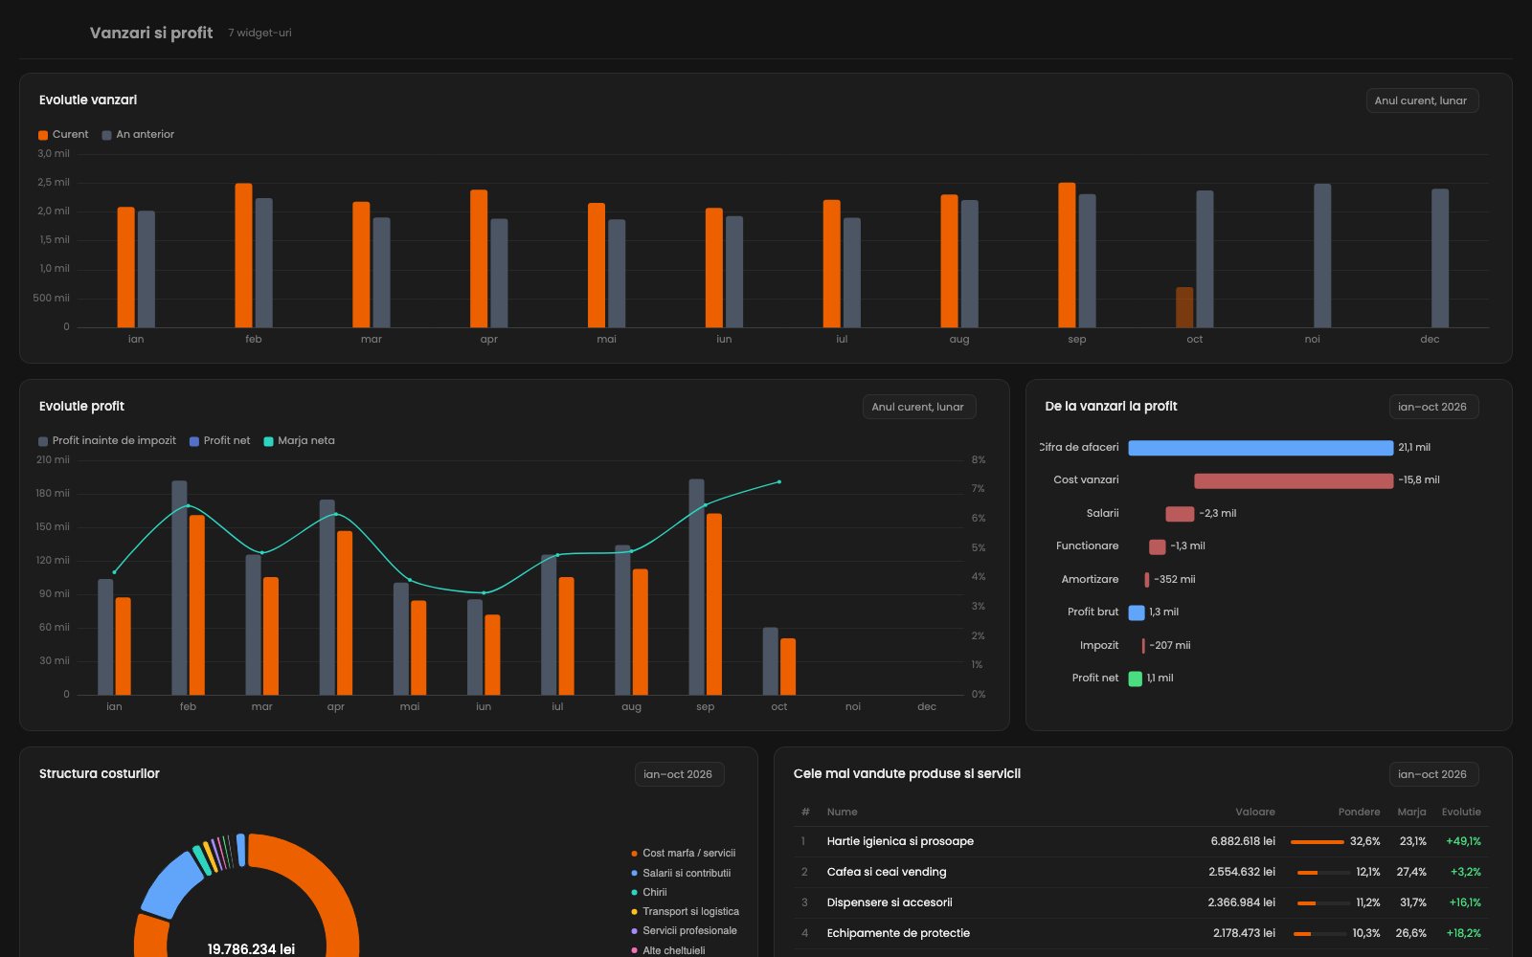This screenshot has width=1532, height=957.
Task: Open ian–oct 2026 selector in De la vanzari la profit
Action: [1433, 407]
